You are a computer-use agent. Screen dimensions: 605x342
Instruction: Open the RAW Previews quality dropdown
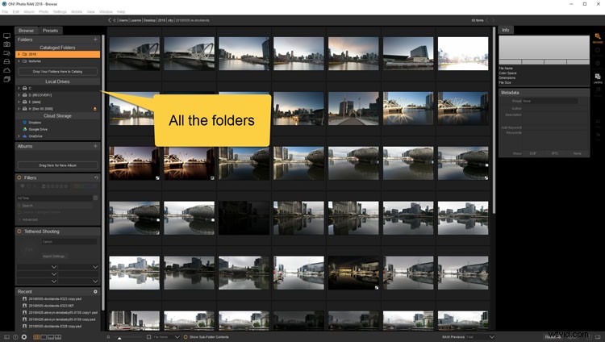(x=480, y=337)
